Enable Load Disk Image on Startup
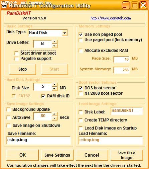This screenshot has width=149, height=169. pyautogui.click(x=81, y=128)
